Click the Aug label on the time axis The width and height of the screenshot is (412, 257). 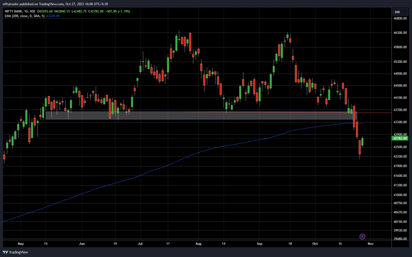point(198,244)
